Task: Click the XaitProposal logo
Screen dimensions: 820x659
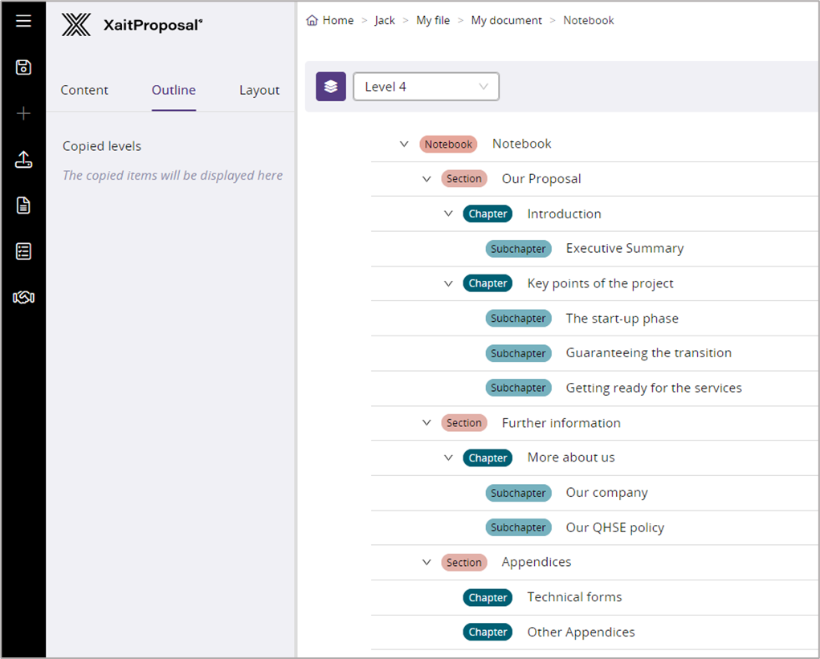Action: 133,26
